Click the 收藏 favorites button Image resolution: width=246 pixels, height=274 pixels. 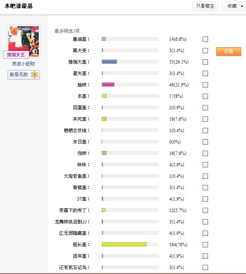coord(232,6)
